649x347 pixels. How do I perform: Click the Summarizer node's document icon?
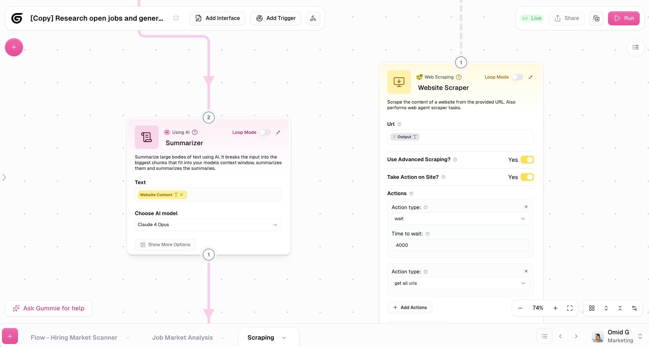click(146, 137)
